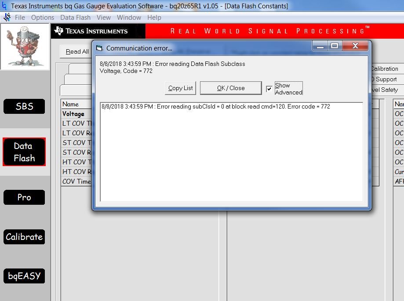
Task: Open the File menu
Action: tap(20, 18)
